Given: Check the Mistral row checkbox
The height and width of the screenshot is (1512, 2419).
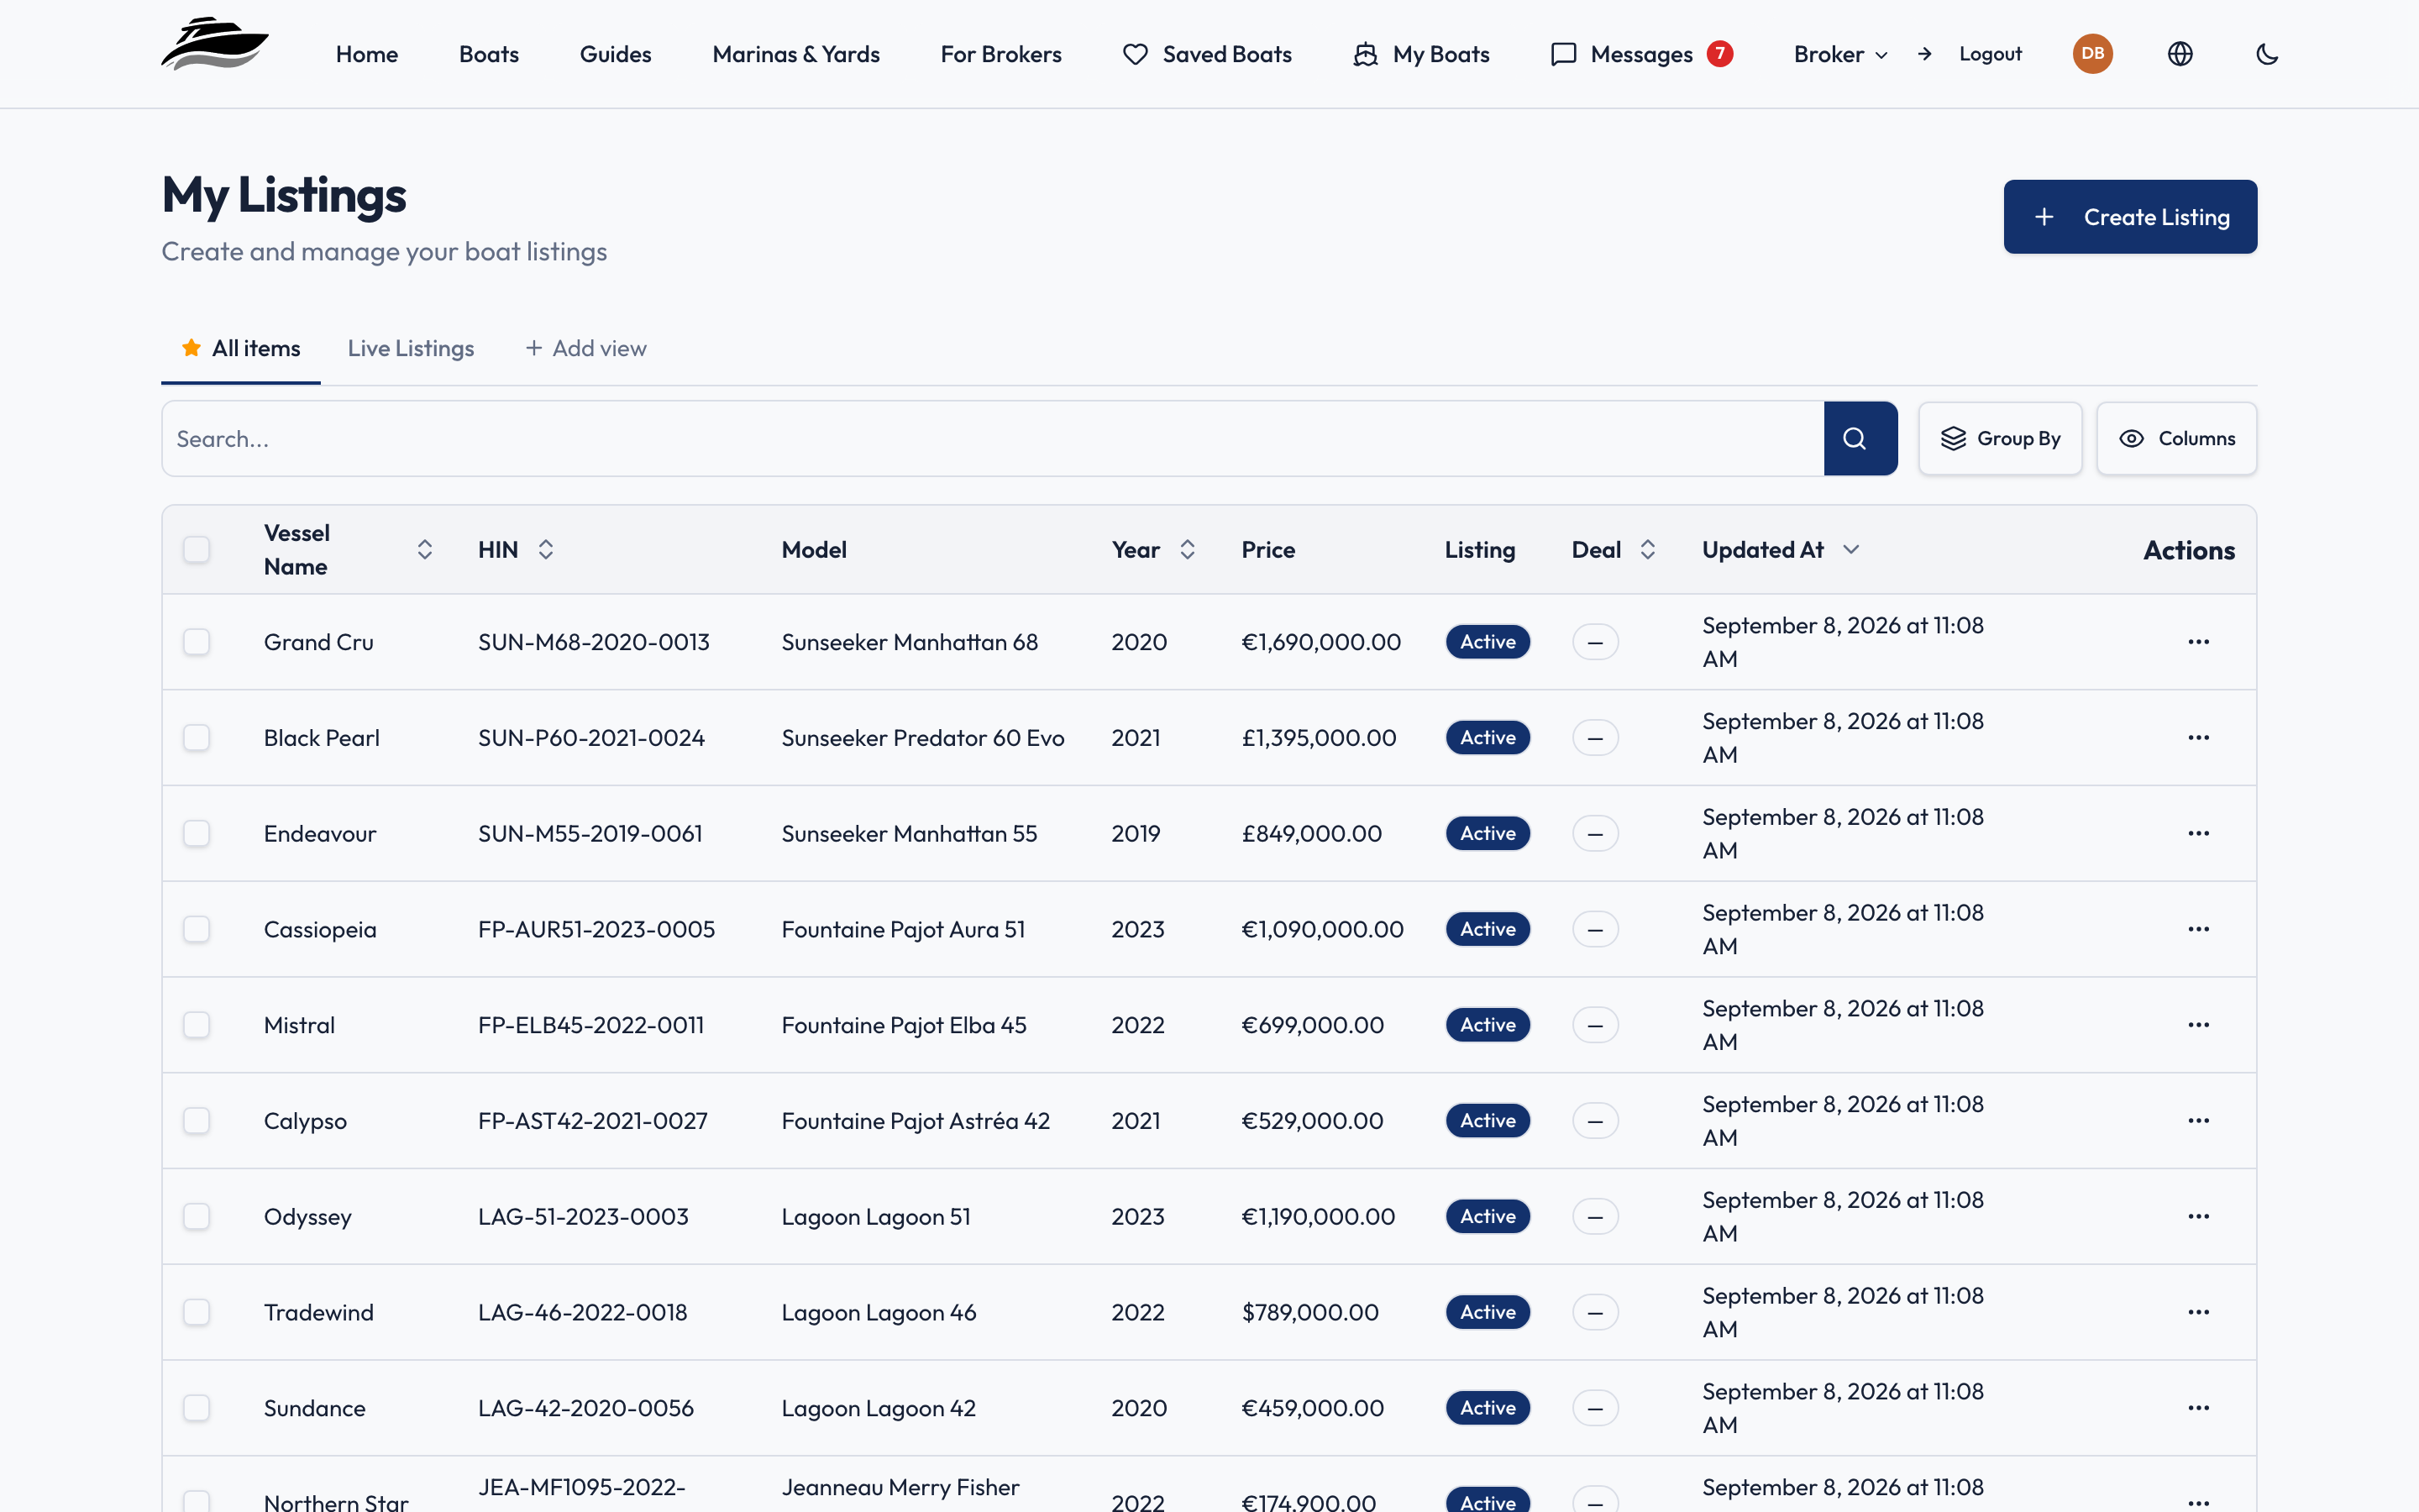Looking at the screenshot, I should (x=197, y=1025).
